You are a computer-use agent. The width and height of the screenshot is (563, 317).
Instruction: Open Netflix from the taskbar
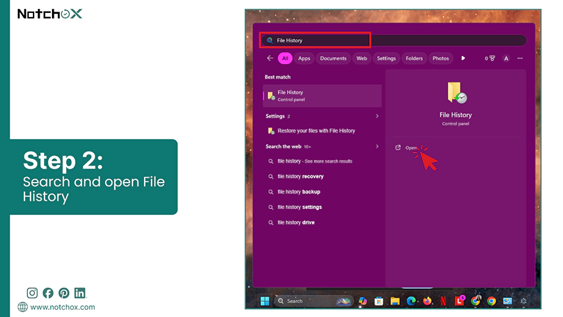(443, 301)
